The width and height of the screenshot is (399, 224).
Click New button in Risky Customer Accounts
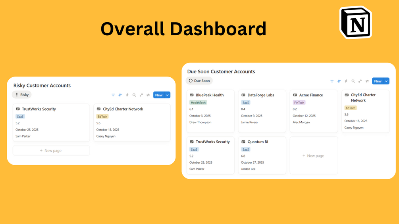[x=159, y=95]
